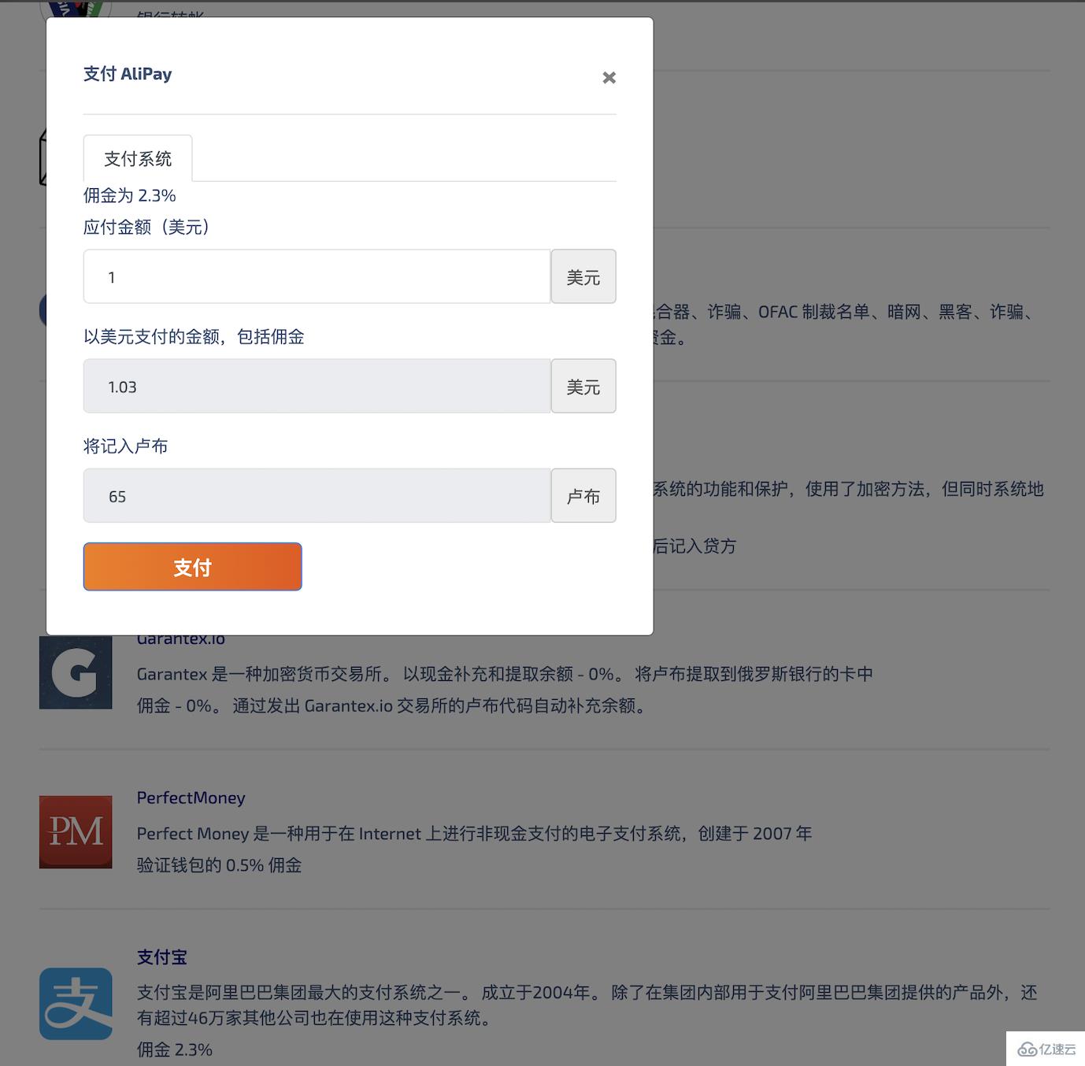The image size is (1085, 1066).
Task: Click the 美元 addon beside amount payable
Action: [x=583, y=276]
